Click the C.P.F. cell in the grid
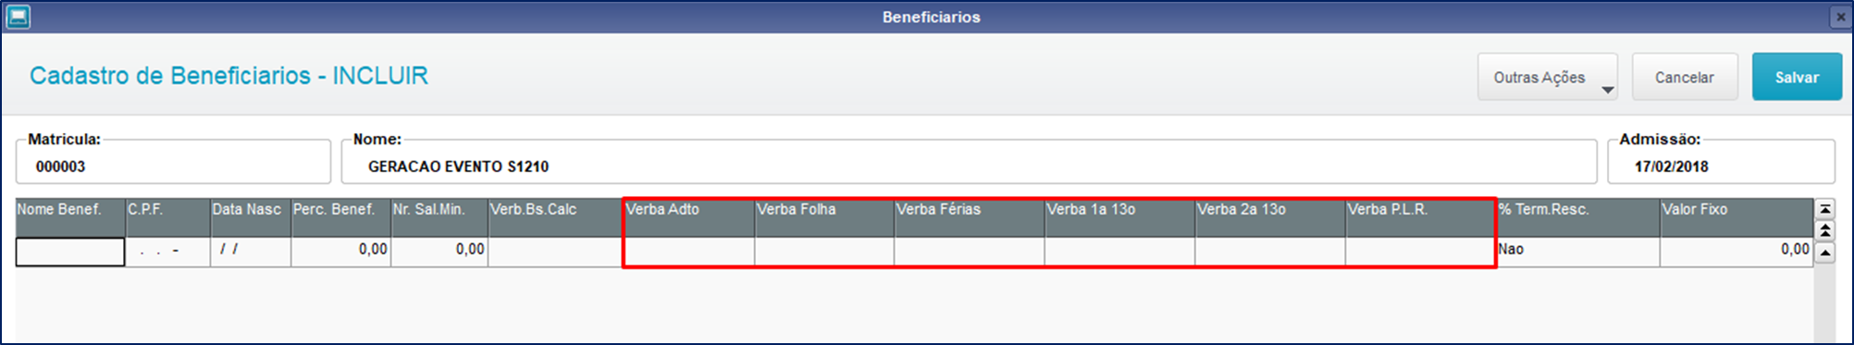 pos(167,252)
